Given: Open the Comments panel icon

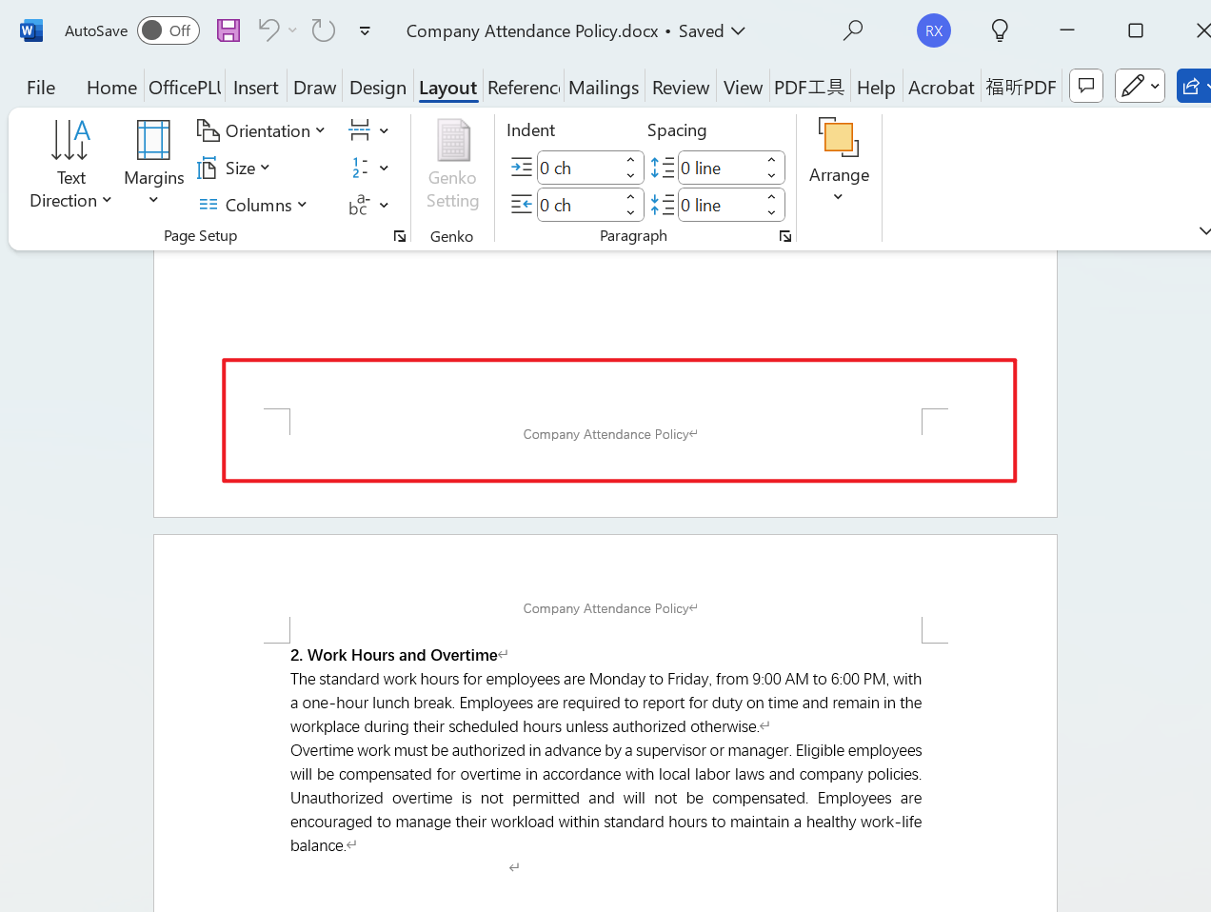Looking at the screenshot, I should (1085, 86).
